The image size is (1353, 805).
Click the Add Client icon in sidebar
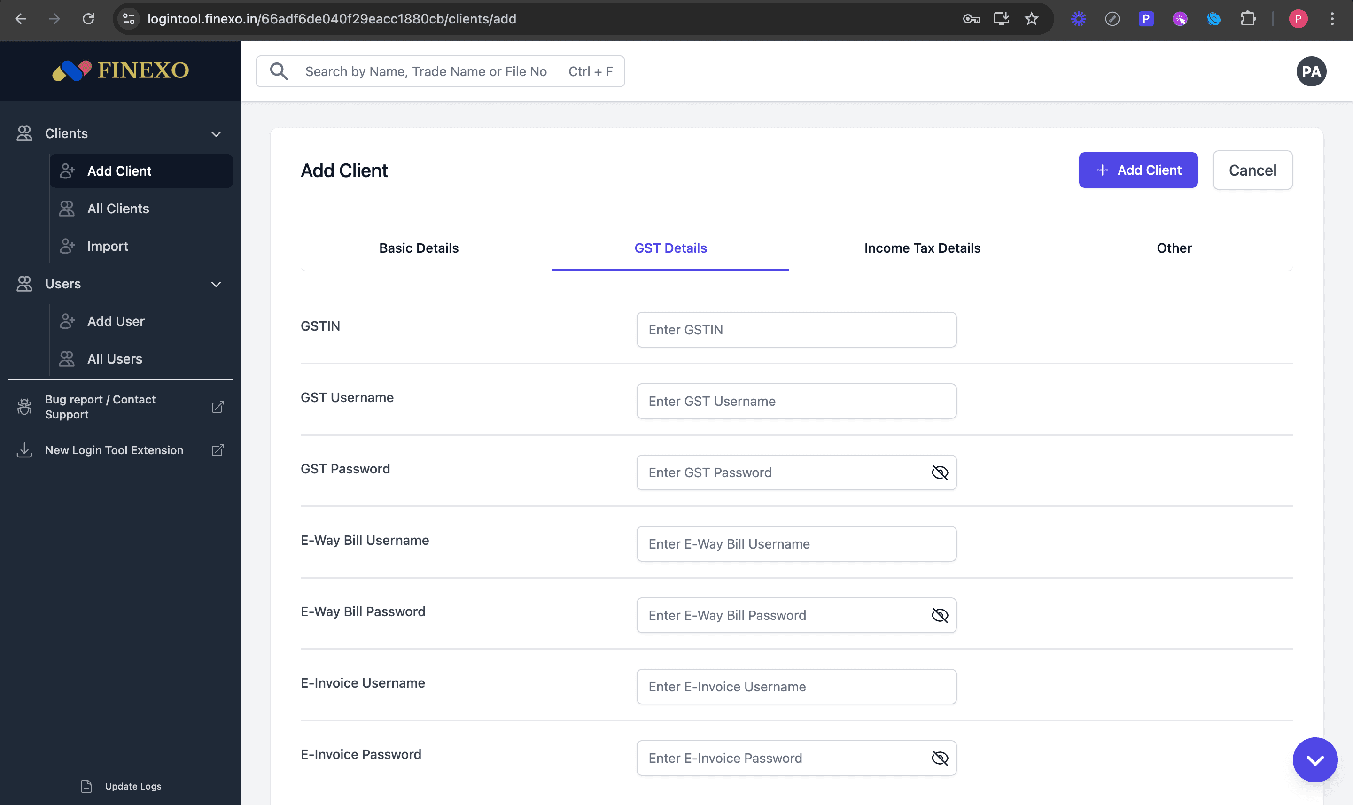click(66, 170)
